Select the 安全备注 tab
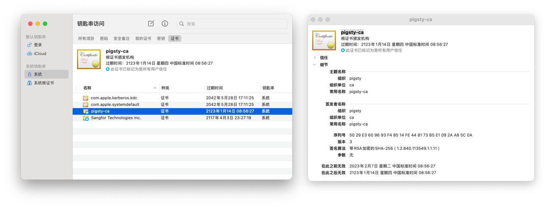Viewport: 547px width, 207px height. pos(121,39)
